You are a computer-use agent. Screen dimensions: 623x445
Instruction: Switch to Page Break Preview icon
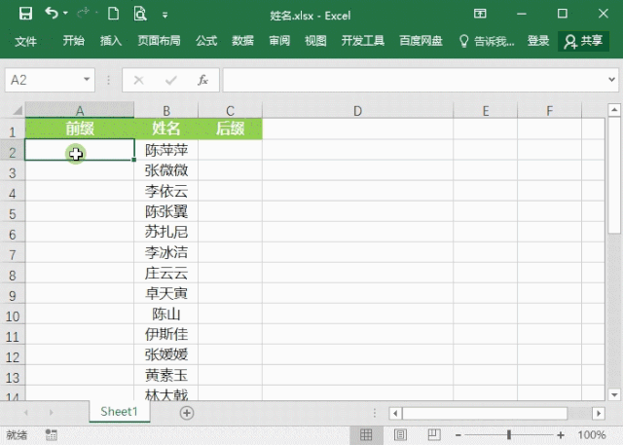[x=434, y=434]
